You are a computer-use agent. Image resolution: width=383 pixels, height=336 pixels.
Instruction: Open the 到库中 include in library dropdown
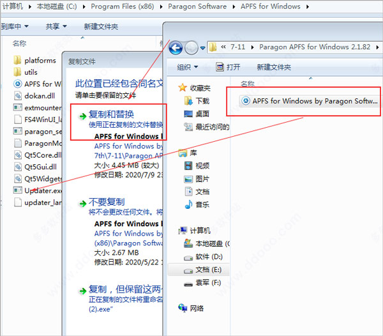[x=15, y=26]
